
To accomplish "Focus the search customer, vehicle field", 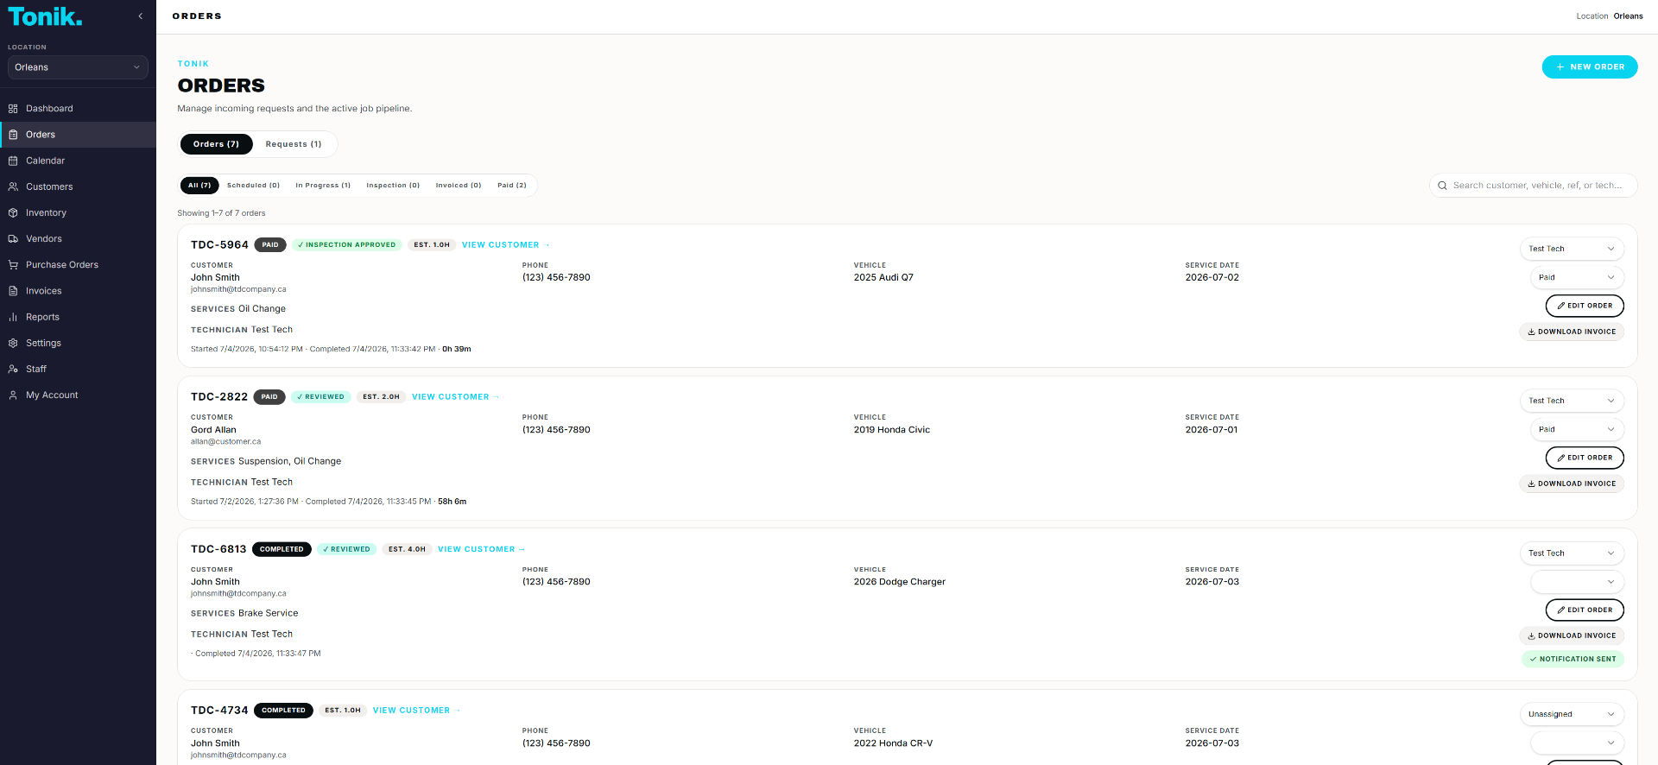I will tap(1534, 186).
